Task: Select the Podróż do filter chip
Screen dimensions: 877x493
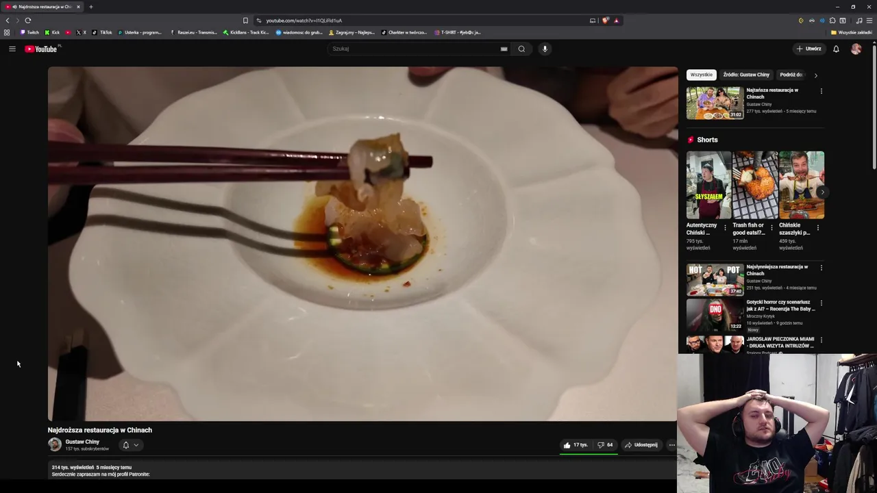Action: pyautogui.click(x=791, y=75)
